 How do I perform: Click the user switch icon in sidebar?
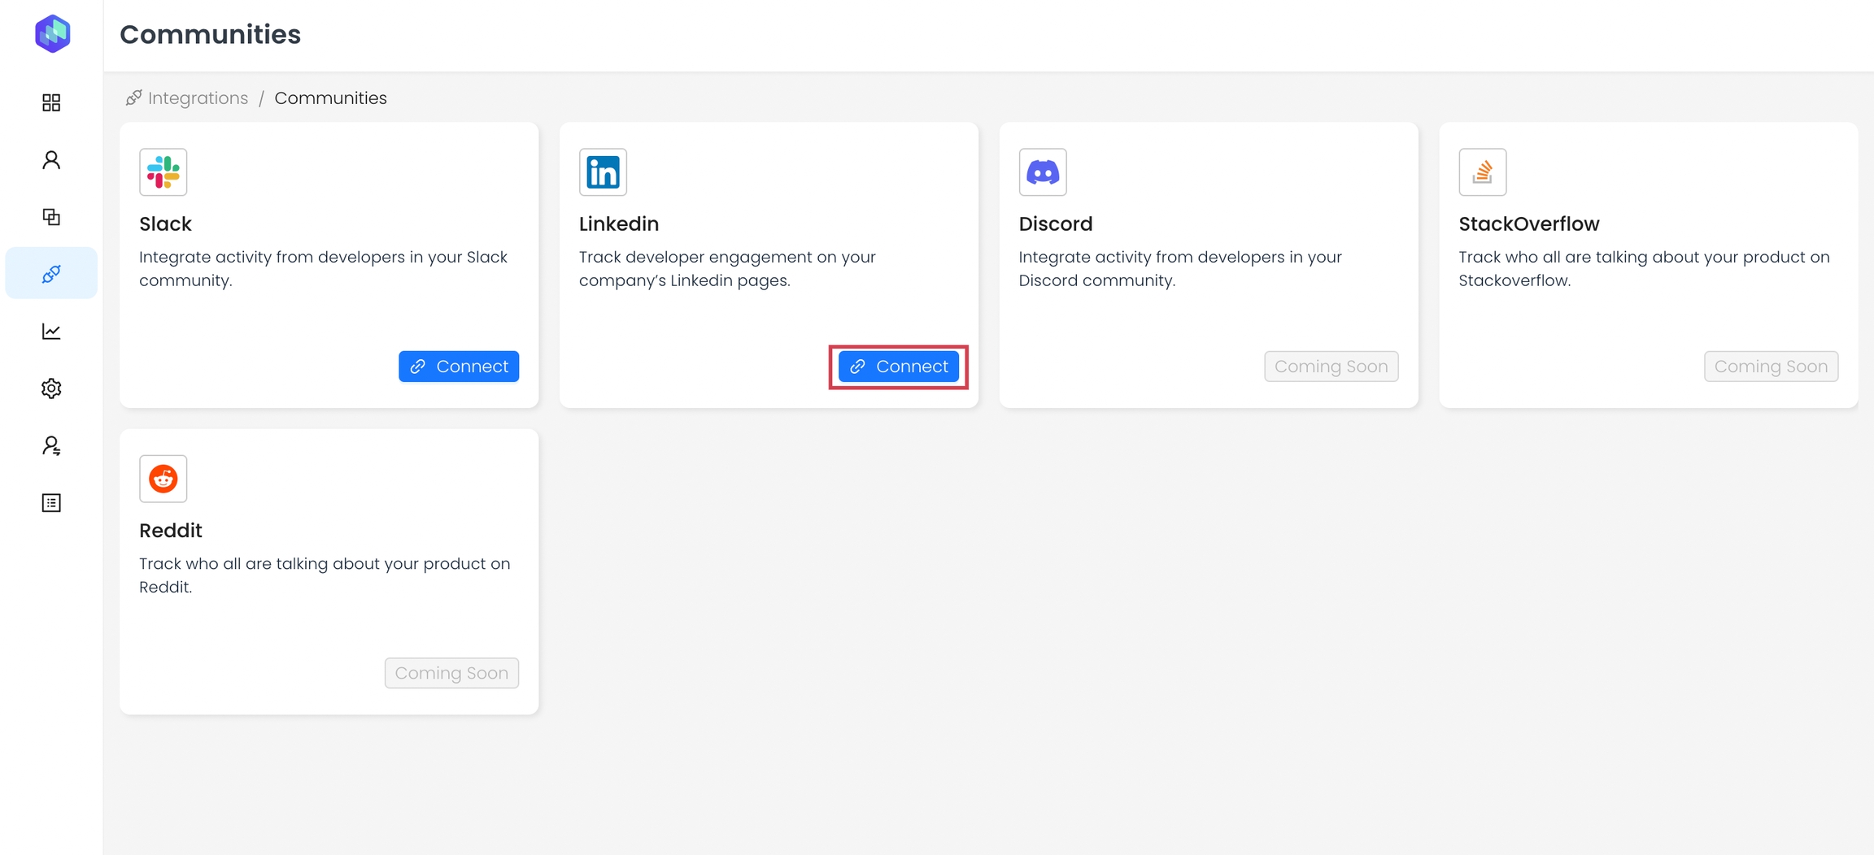(x=51, y=446)
